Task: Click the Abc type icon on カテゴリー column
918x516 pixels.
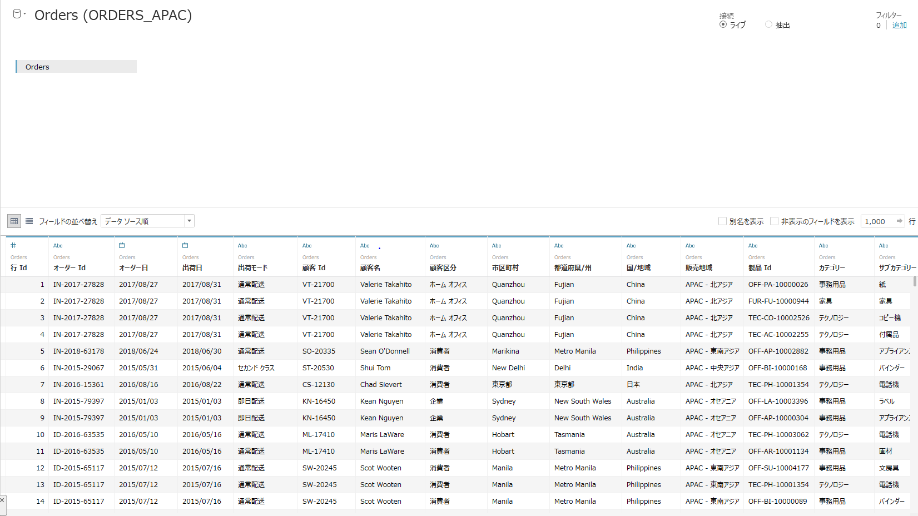Action: (823, 245)
